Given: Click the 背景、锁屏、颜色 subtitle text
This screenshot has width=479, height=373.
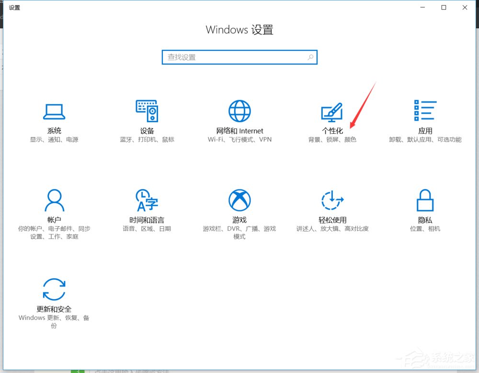Looking at the screenshot, I should pyautogui.click(x=332, y=140).
